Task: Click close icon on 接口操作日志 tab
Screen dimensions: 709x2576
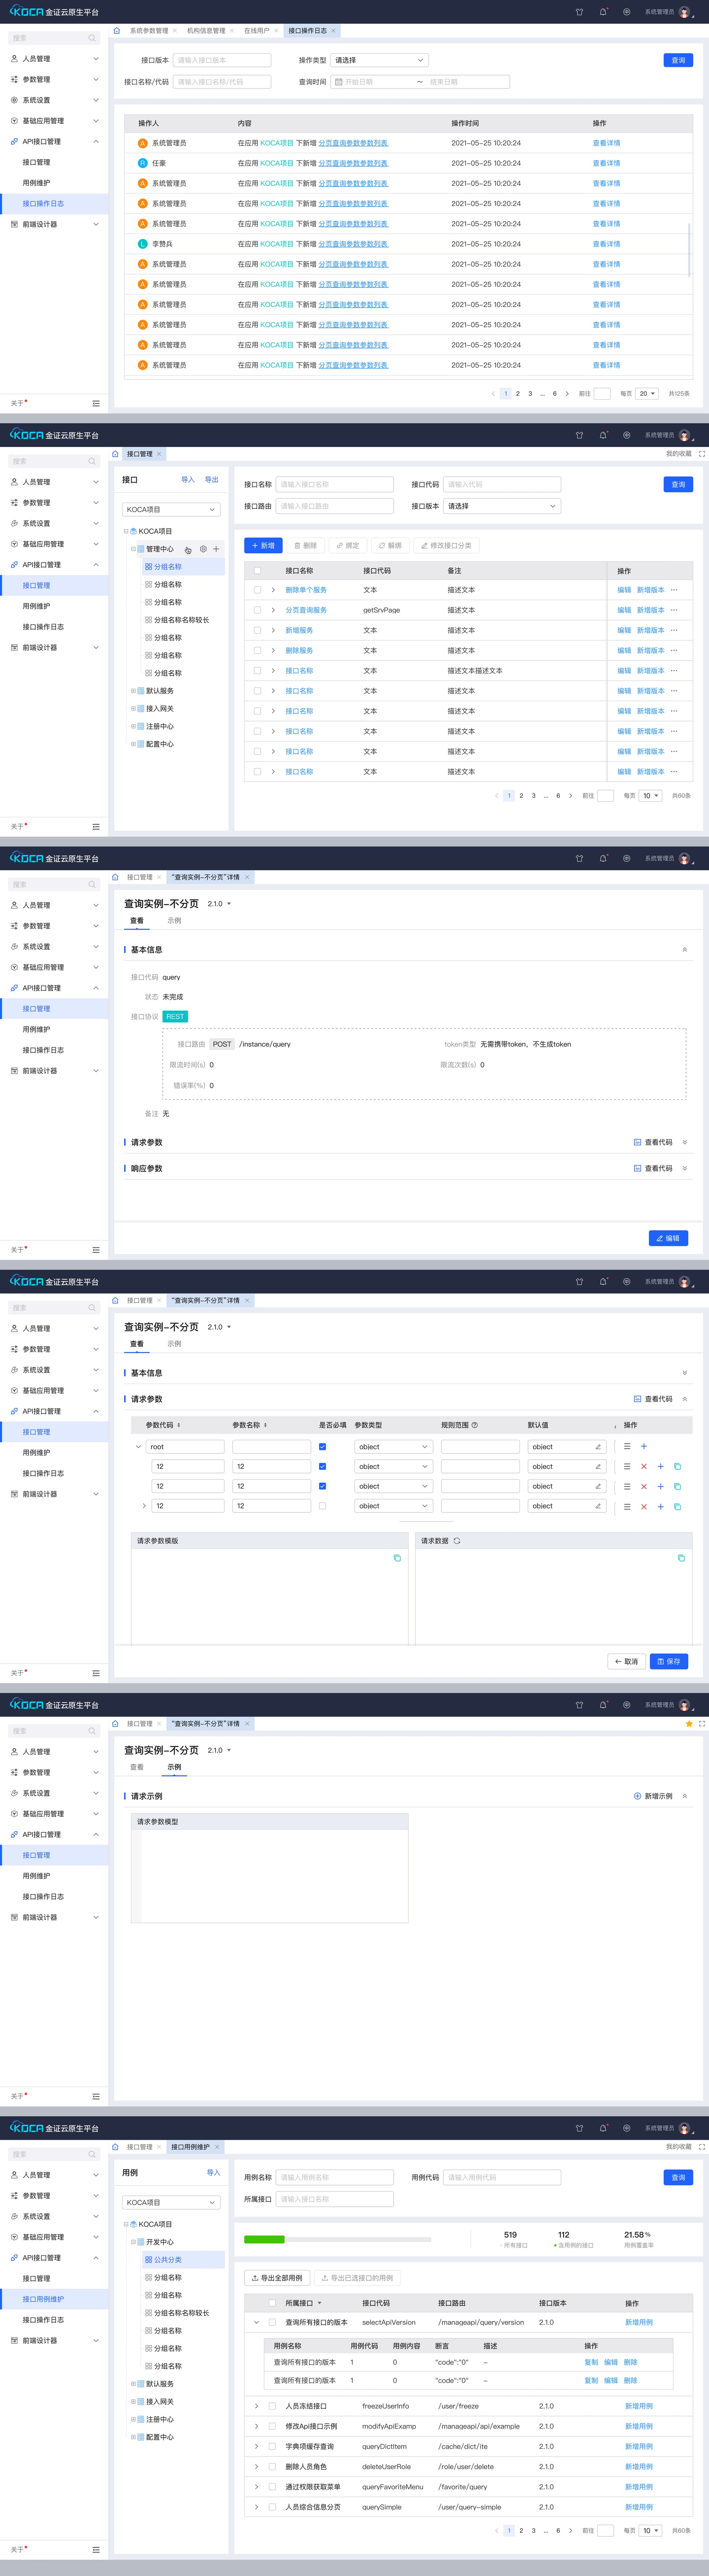Action: (x=333, y=31)
